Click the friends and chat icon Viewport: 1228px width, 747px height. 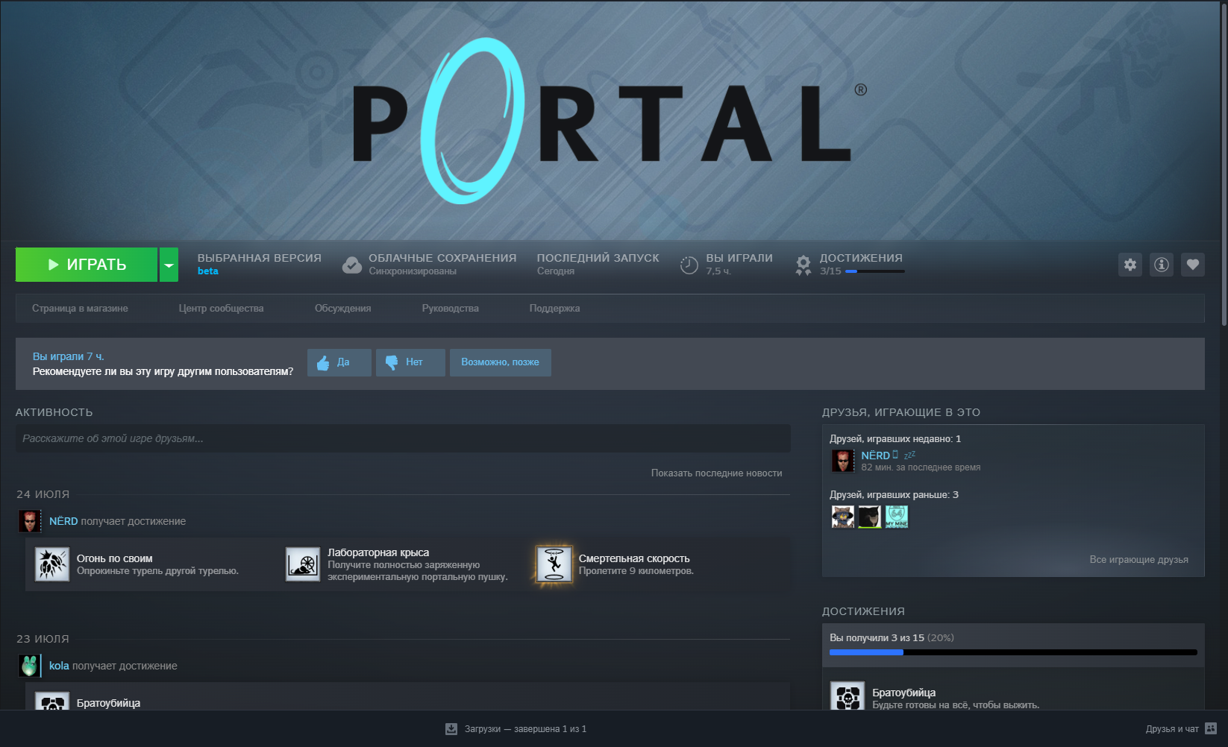(x=1211, y=728)
